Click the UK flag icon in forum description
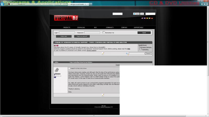This screenshot has width=209, height=117. (x=57, y=45)
